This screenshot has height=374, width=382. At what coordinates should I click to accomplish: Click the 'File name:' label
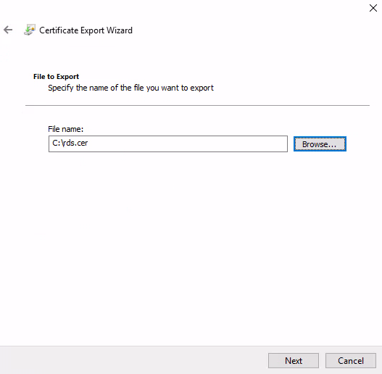65,129
